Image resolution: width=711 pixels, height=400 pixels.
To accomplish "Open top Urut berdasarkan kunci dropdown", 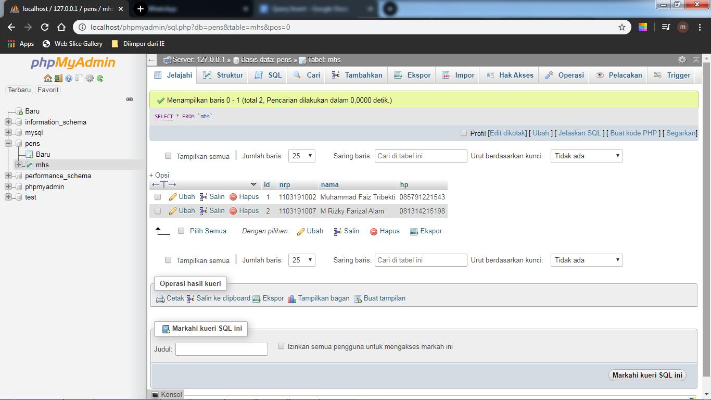I will coord(587,156).
